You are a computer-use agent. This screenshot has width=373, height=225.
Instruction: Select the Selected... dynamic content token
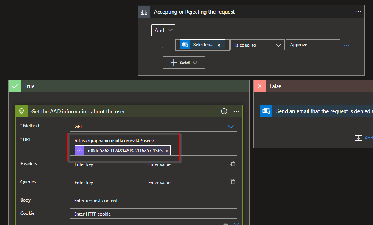(202, 45)
